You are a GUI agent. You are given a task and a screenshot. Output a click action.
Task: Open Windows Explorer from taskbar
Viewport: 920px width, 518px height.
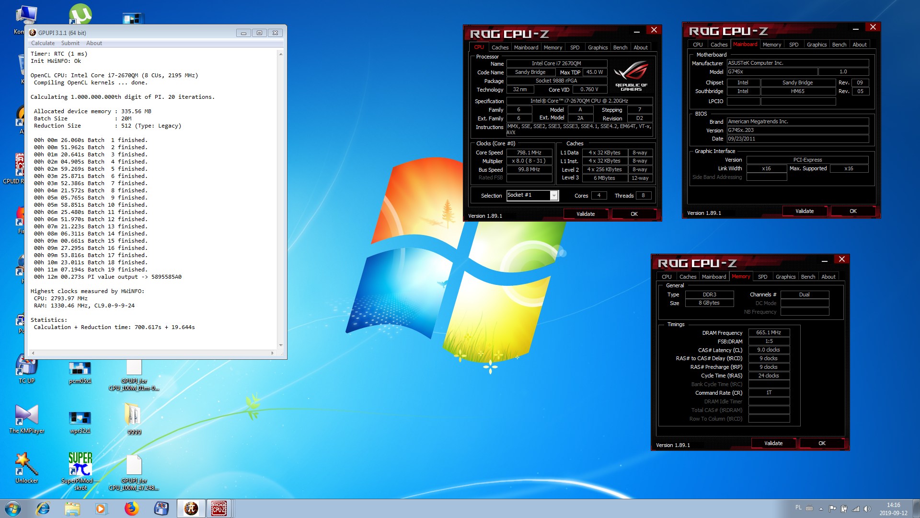tap(72, 508)
